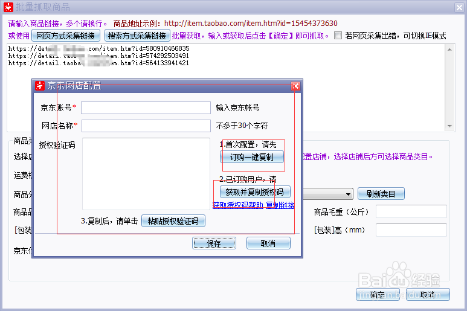
Task: Close the 京东网店配置 dialog
Action: coord(295,86)
